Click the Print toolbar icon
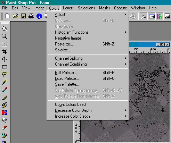This screenshot has width=171, height=143. click(x=31, y=16)
